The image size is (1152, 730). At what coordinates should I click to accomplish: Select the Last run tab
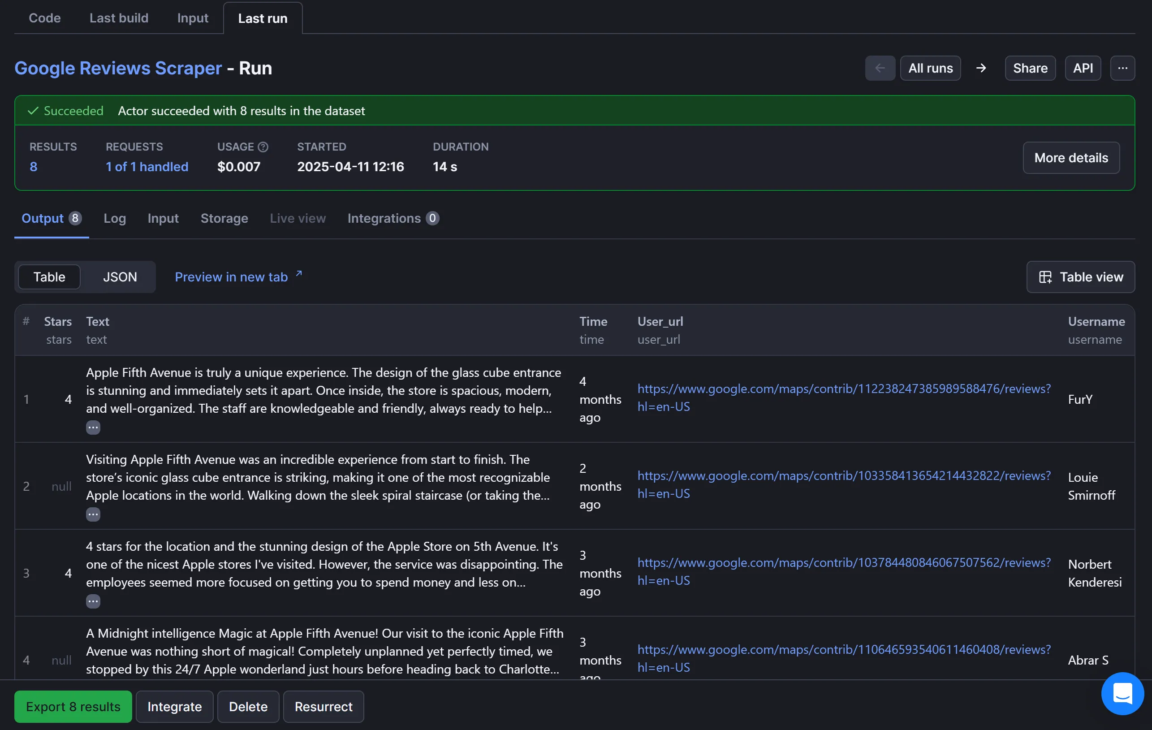click(x=263, y=18)
